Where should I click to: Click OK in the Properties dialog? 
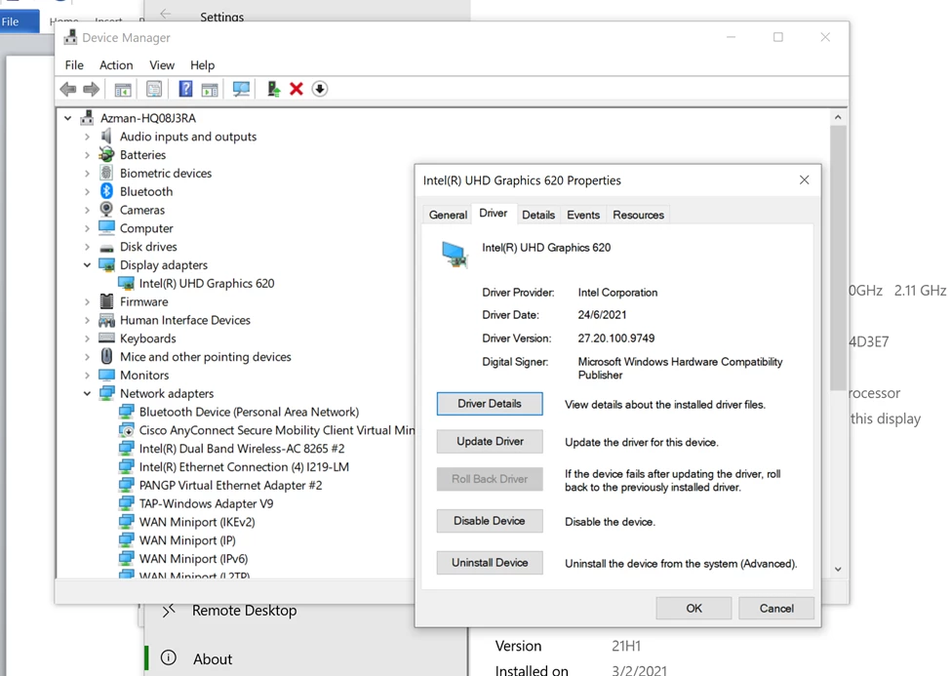[x=693, y=608]
